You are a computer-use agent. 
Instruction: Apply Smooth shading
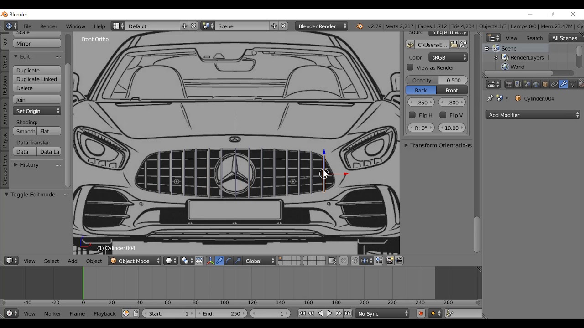(25, 131)
